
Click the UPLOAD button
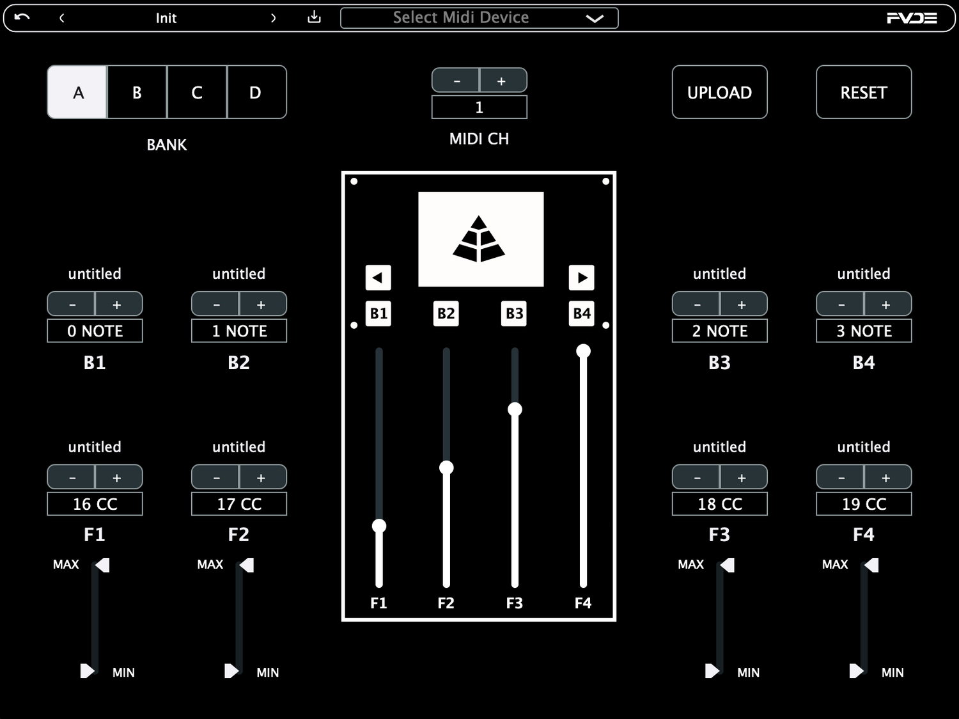[720, 92]
